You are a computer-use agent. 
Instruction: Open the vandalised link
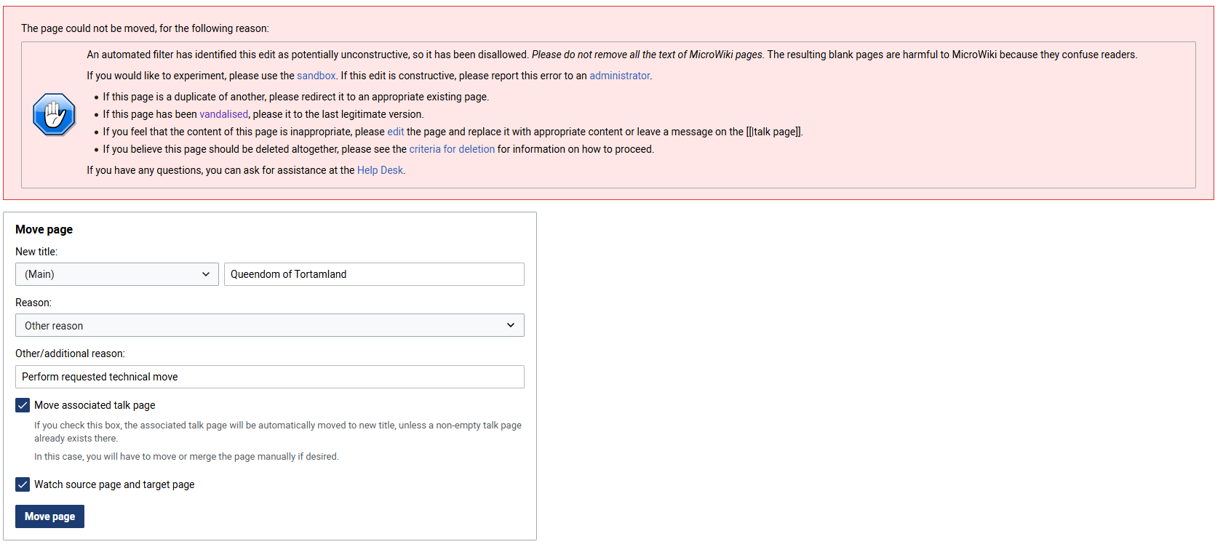coord(223,114)
